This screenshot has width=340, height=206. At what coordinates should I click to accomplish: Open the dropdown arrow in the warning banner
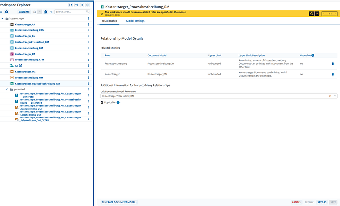coord(317,14)
